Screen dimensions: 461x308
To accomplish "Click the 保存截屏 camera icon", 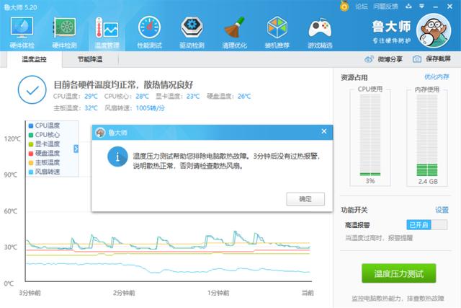I will pyautogui.click(x=416, y=59).
